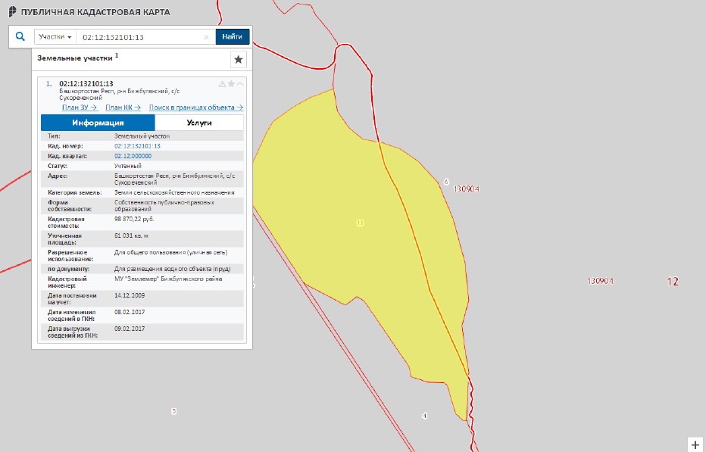The height and width of the screenshot is (452, 706).
Task: Click the cadastral number search field
Action: [140, 37]
